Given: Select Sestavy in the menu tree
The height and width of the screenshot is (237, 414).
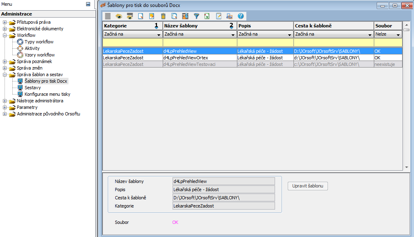Looking at the screenshot, I should (32, 88).
